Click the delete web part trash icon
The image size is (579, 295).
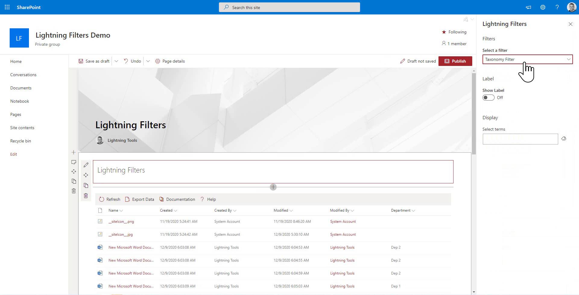click(86, 196)
